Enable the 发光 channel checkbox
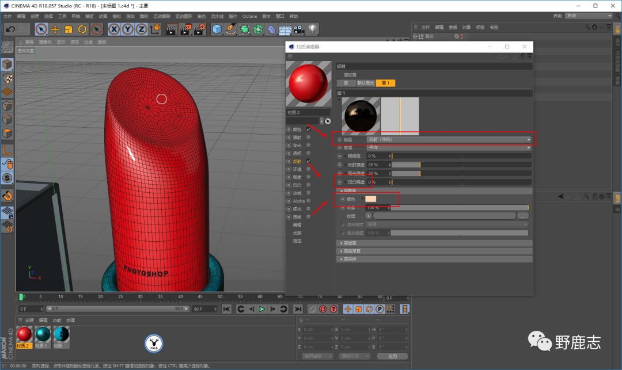 (309, 146)
